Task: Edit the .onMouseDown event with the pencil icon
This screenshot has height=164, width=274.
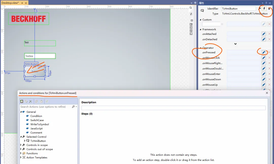Action: pos(264,79)
